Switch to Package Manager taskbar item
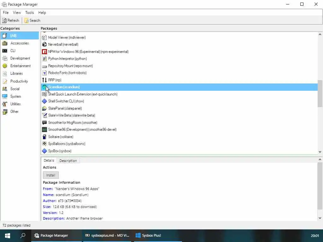The width and height of the screenshot is (323, 242). click(x=56, y=235)
